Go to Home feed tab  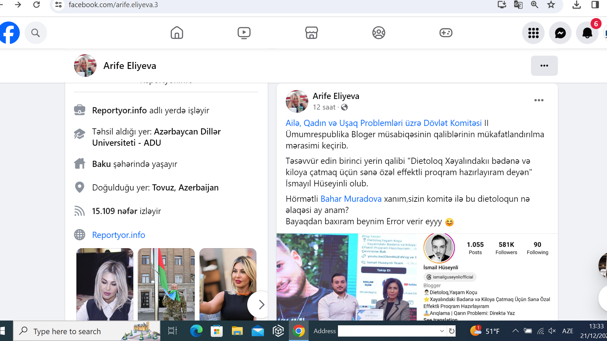[177, 33]
